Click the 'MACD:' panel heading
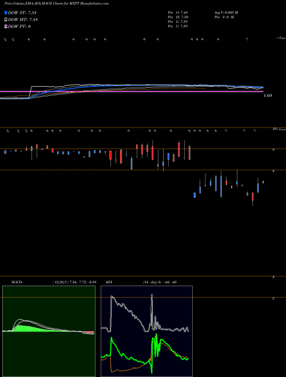The width and height of the screenshot is (286, 377). (17, 282)
